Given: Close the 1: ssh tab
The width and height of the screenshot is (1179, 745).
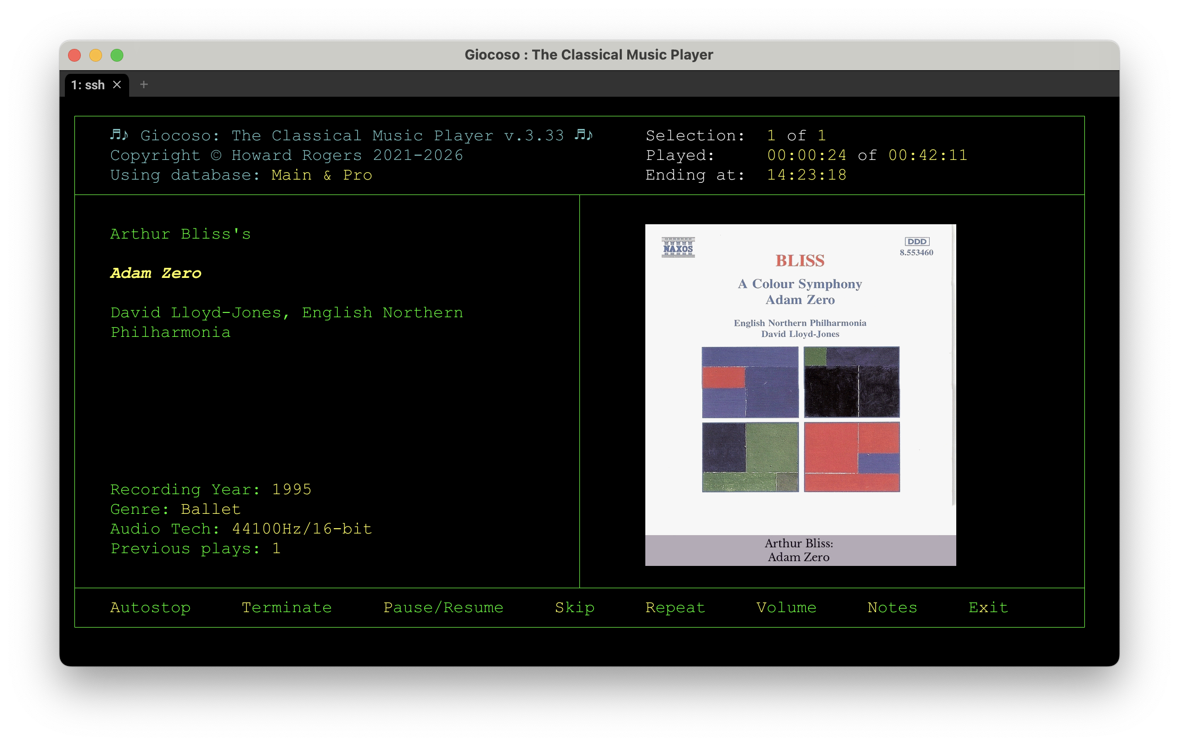Looking at the screenshot, I should pyautogui.click(x=117, y=84).
